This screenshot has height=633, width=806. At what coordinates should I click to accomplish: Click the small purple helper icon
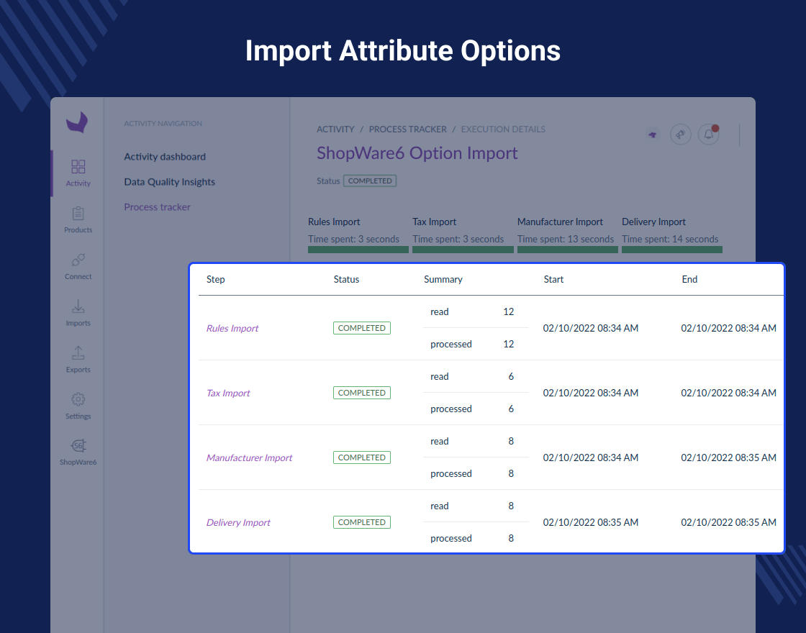click(653, 135)
